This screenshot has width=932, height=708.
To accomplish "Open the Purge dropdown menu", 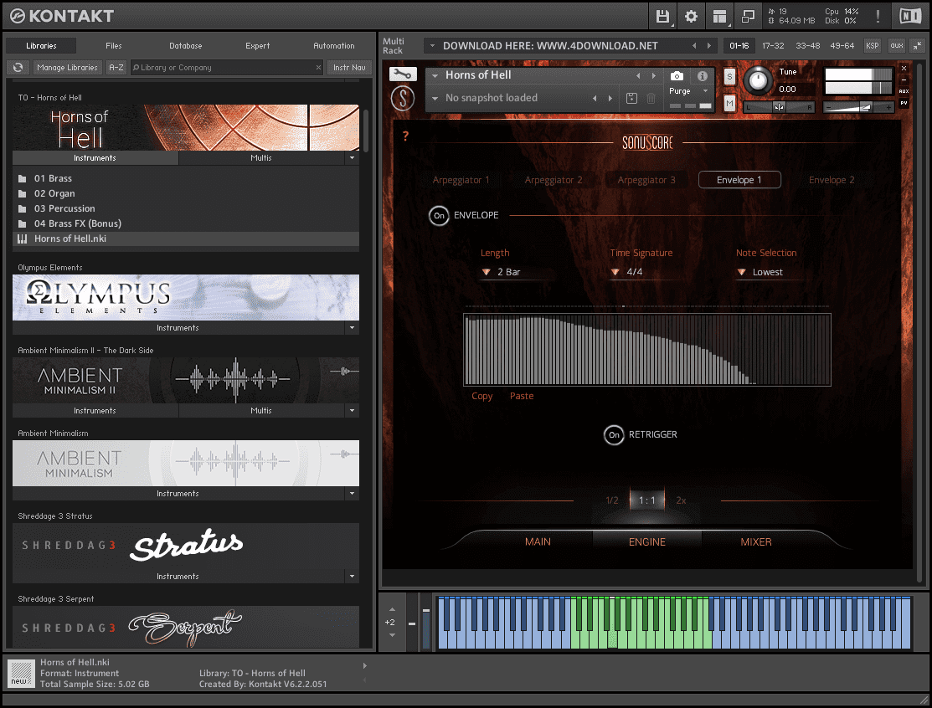I will click(688, 91).
